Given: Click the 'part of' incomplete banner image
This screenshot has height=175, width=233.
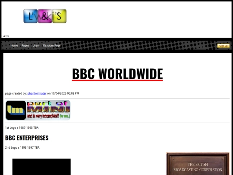Looking at the screenshot, I should pos(38,110).
